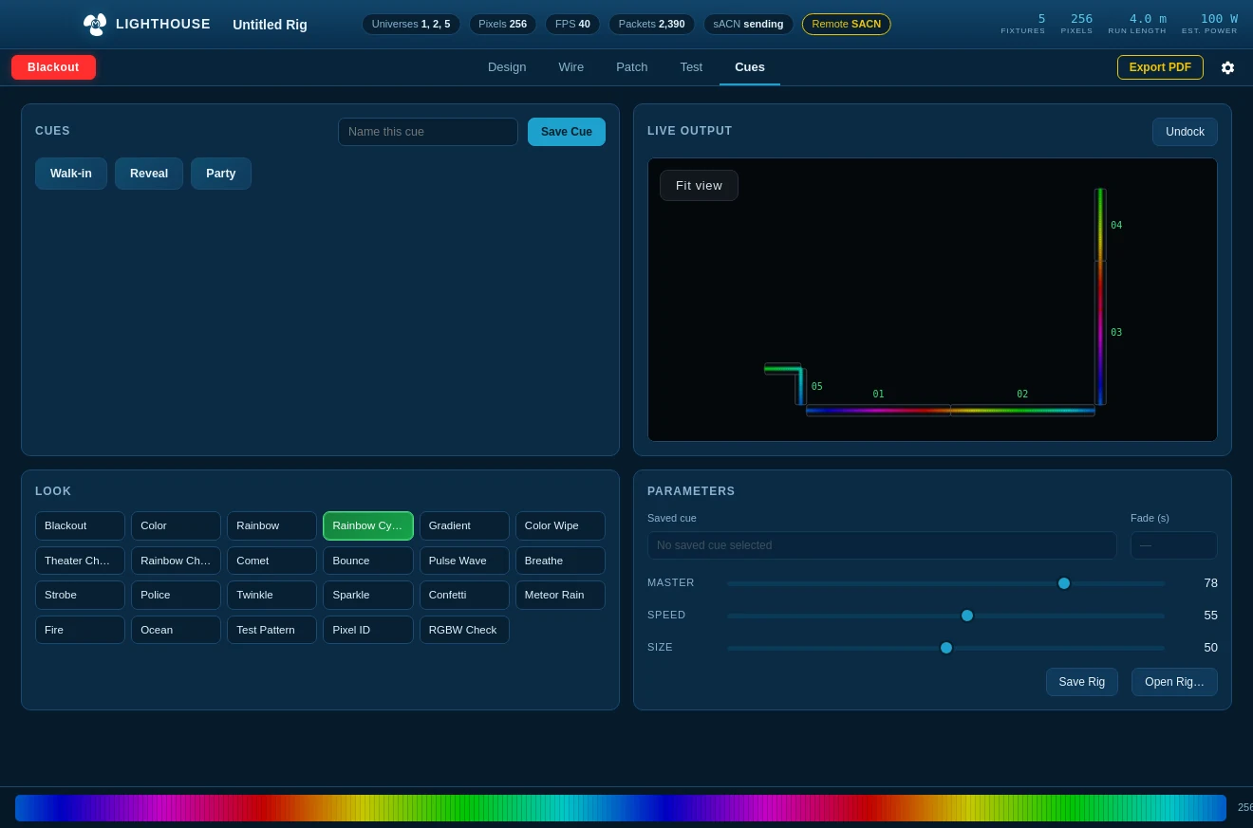Choose the Gradient look

(464, 525)
